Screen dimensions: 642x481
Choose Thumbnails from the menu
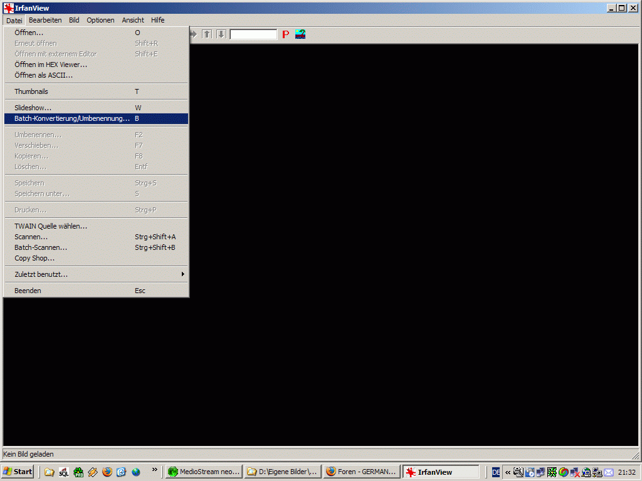click(96, 91)
